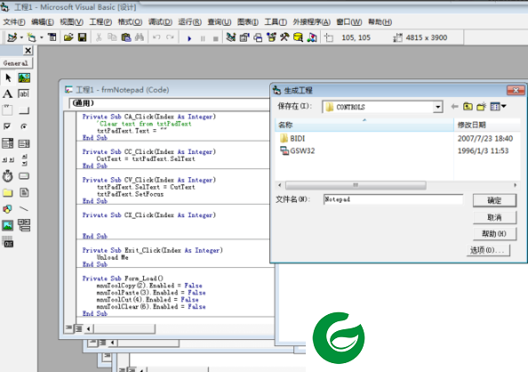Select the Pointer tool in toolbox
Viewport: 528px width, 372px height.
[8, 78]
